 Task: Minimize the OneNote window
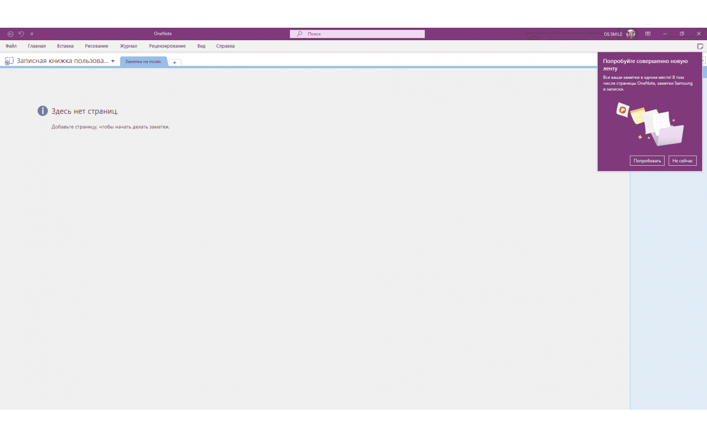pyautogui.click(x=665, y=34)
